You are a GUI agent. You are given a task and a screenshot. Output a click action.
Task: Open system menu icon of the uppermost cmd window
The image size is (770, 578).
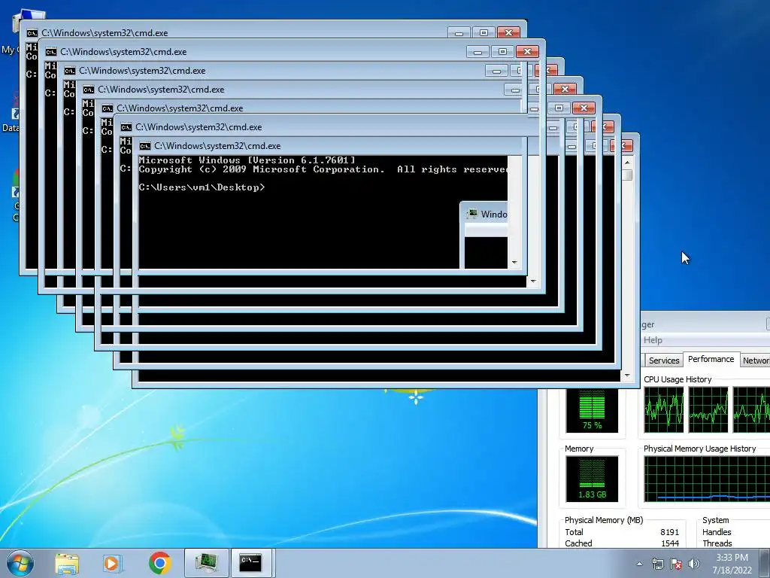pos(32,33)
